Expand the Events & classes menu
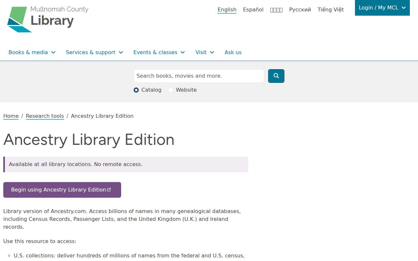 [159, 53]
